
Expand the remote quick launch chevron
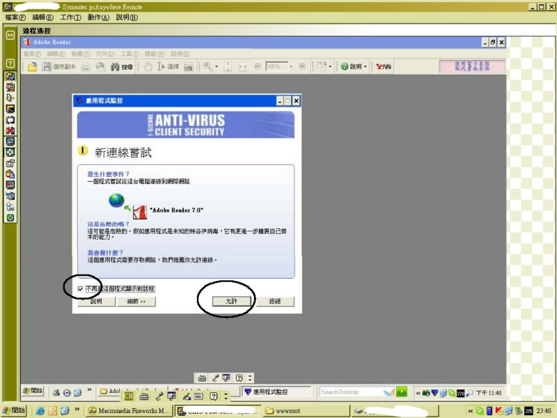89,390
